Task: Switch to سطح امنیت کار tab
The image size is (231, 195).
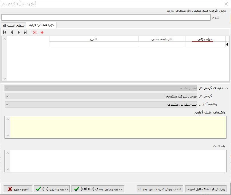Action: [14, 25]
